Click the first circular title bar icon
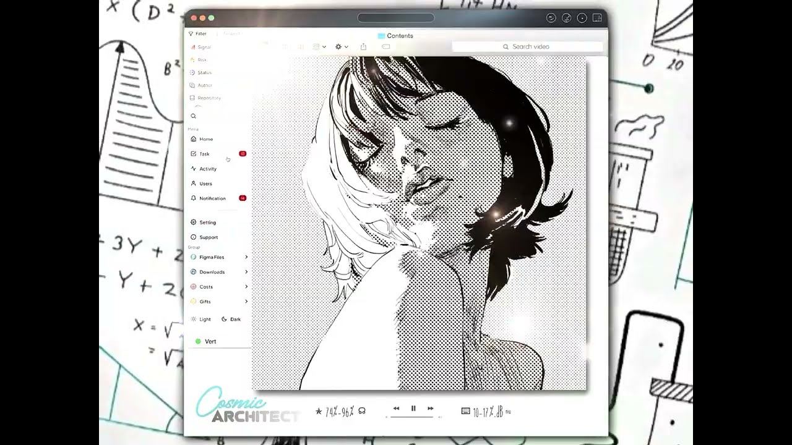This screenshot has width=792, height=445. coord(551,18)
